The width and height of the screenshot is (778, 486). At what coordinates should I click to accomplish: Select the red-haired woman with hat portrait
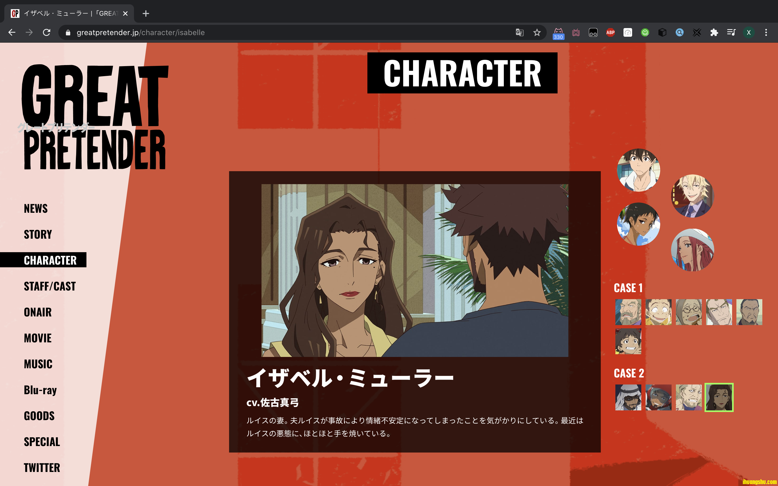(692, 250)
